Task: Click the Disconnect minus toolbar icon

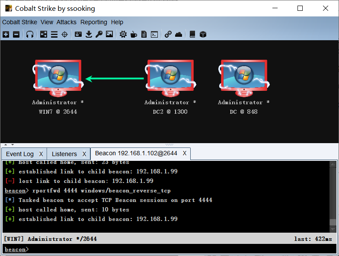Action: 16,34
